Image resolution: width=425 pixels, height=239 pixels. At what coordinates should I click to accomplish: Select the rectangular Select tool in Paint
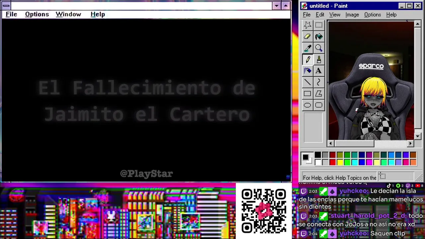[319, 25]
